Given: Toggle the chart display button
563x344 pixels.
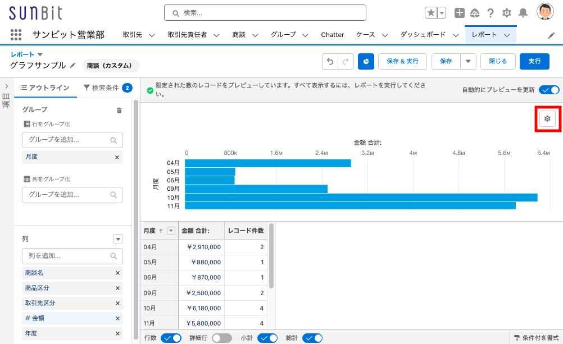Looking at the screenshot, I should coord(366,61).
